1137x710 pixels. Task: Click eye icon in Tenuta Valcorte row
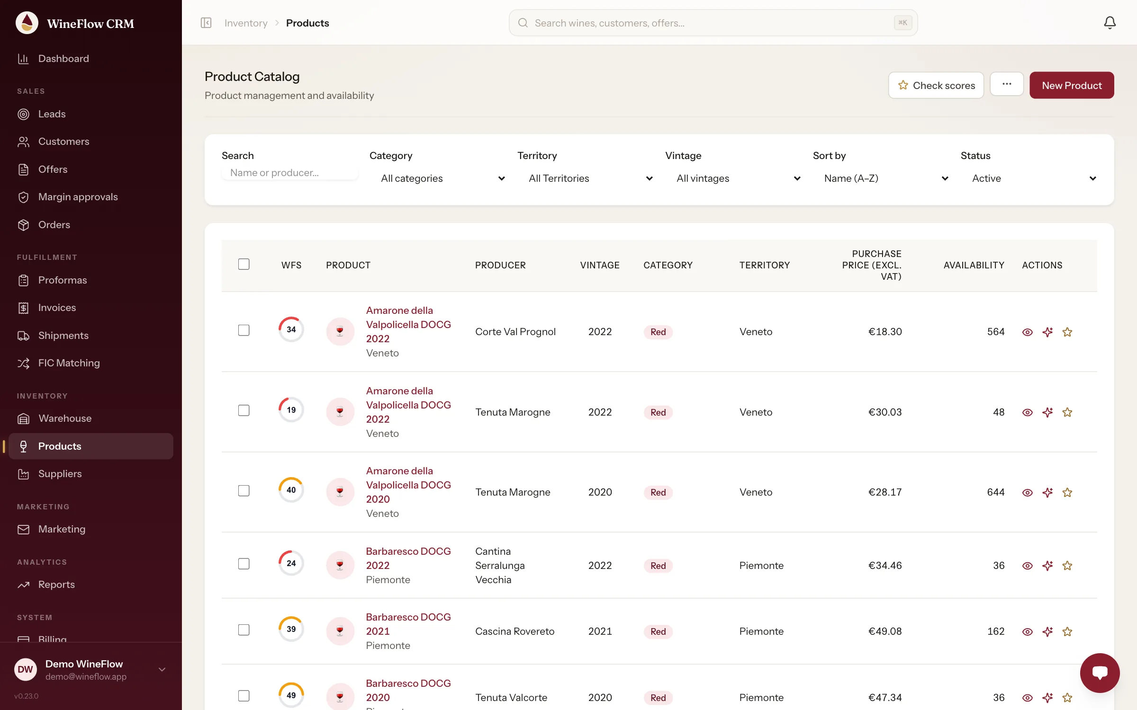[x=1027, y=698]
